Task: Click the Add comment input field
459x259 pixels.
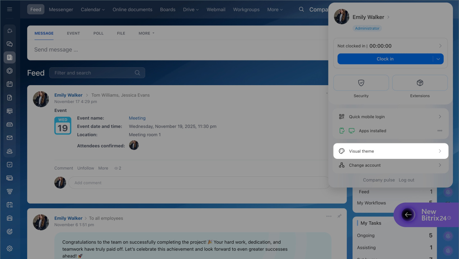Action: [x=199, y=183]
